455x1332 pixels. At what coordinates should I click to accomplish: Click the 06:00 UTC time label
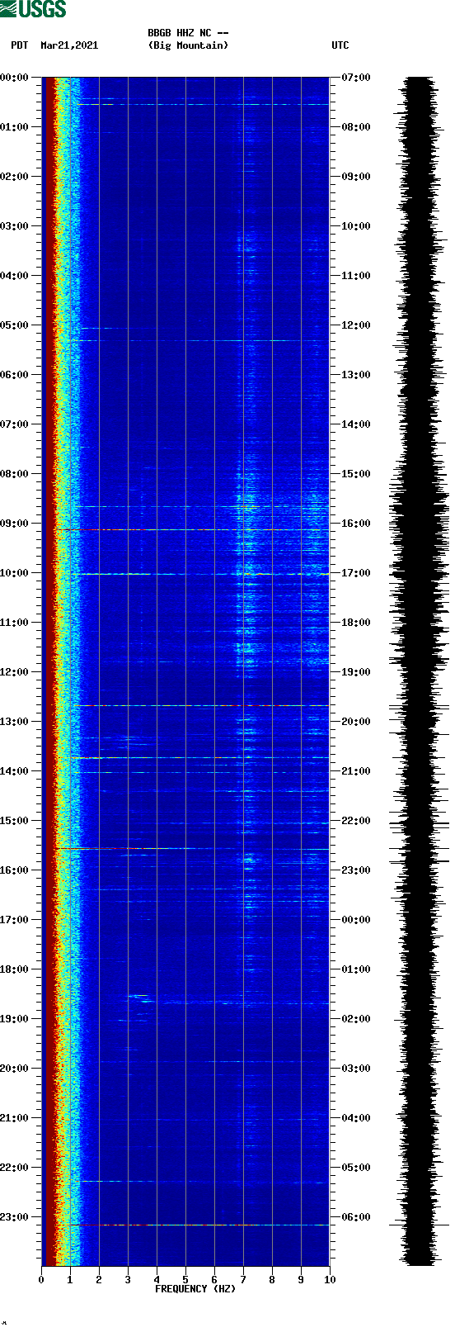tap(356, 1217)
